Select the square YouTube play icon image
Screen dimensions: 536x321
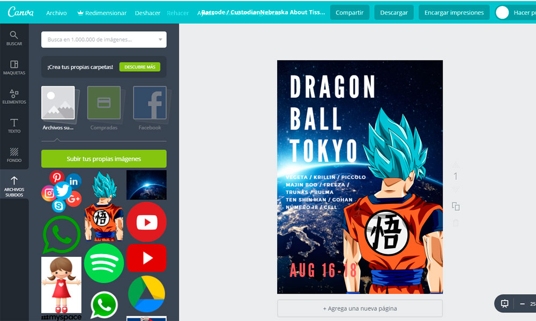[146, 258]
